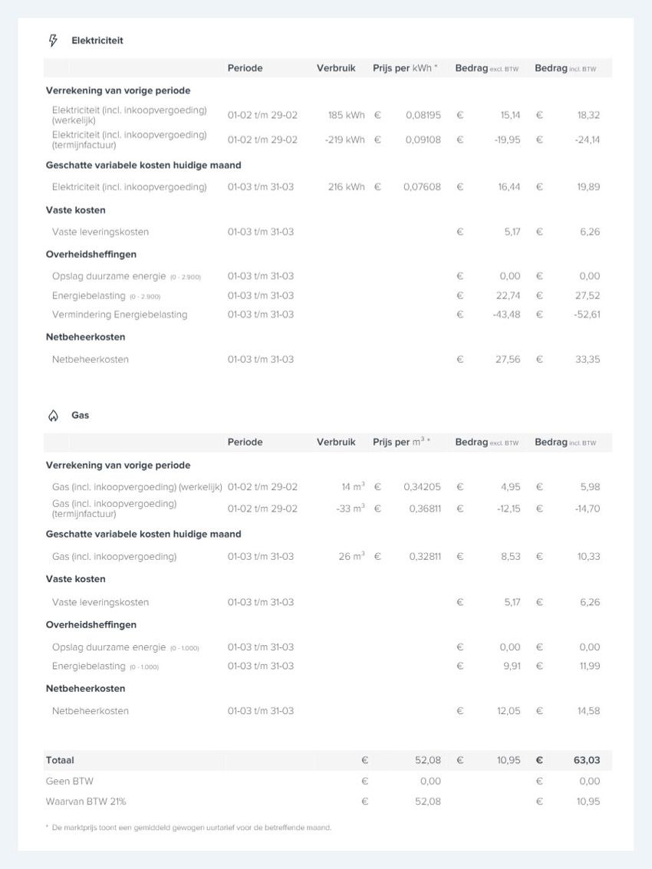Select the Gas section heading

[80, 415]
